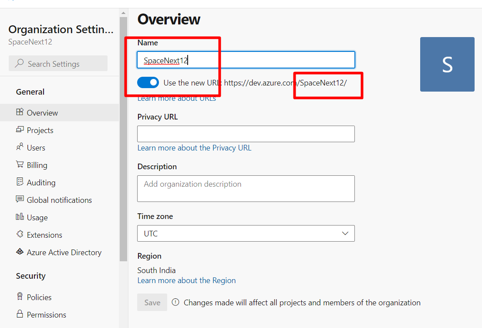The width and height of the screenshot is (482, 328).
Task: Go to Permissions under Security
Action: (59, 315)
